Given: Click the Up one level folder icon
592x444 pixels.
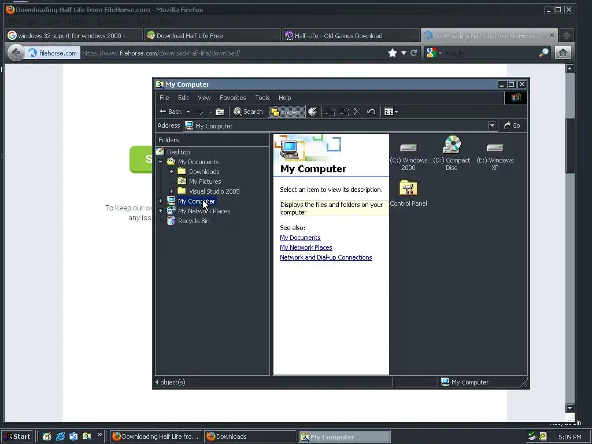Looking at the screenshot, I should (x=220, y=112).
